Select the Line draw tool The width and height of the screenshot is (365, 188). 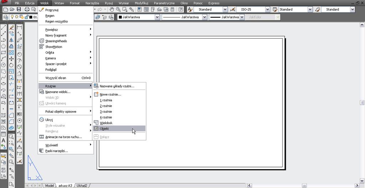(4, 27)
